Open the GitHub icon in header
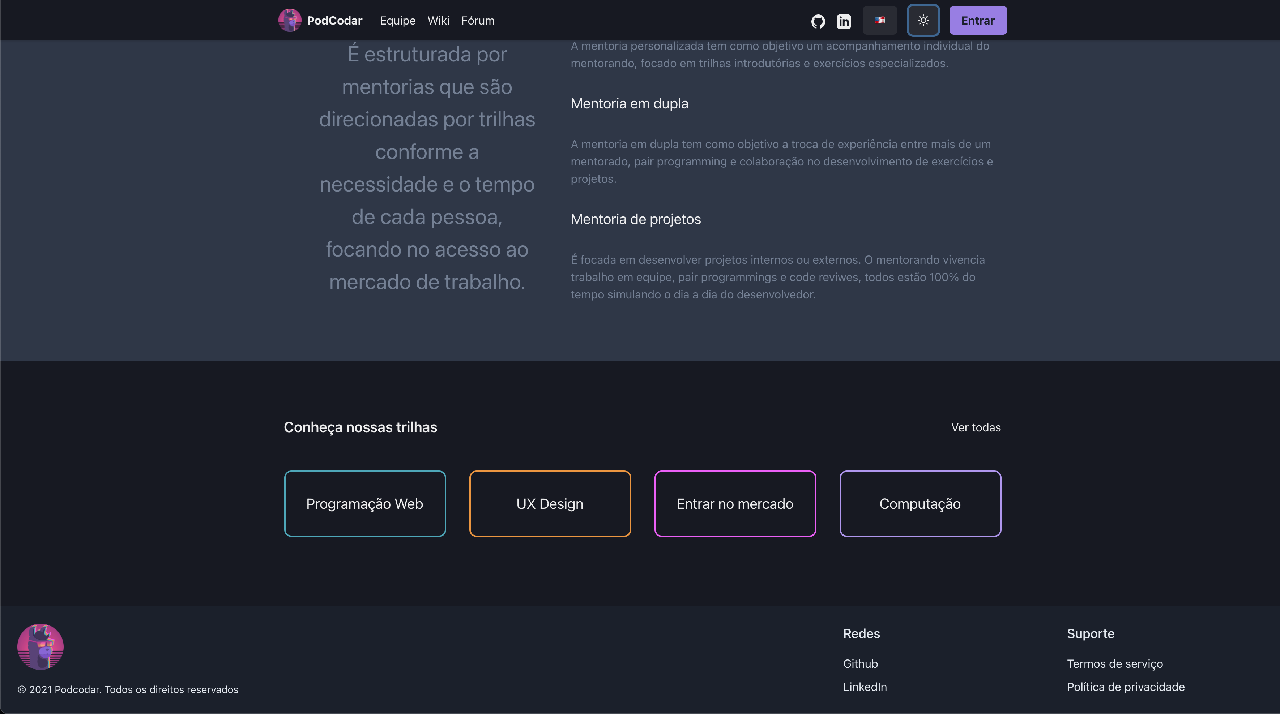The height and width of the screenshot is (714, 1280). point(818,21)
